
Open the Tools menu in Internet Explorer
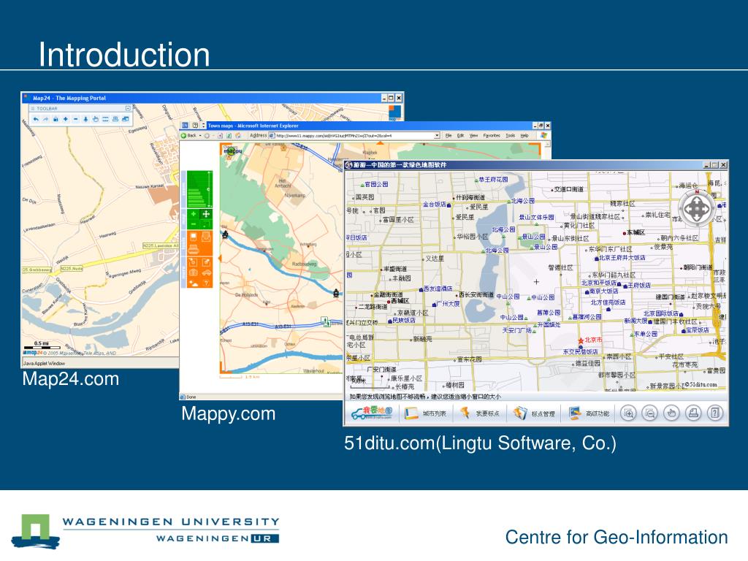(511, 135)
